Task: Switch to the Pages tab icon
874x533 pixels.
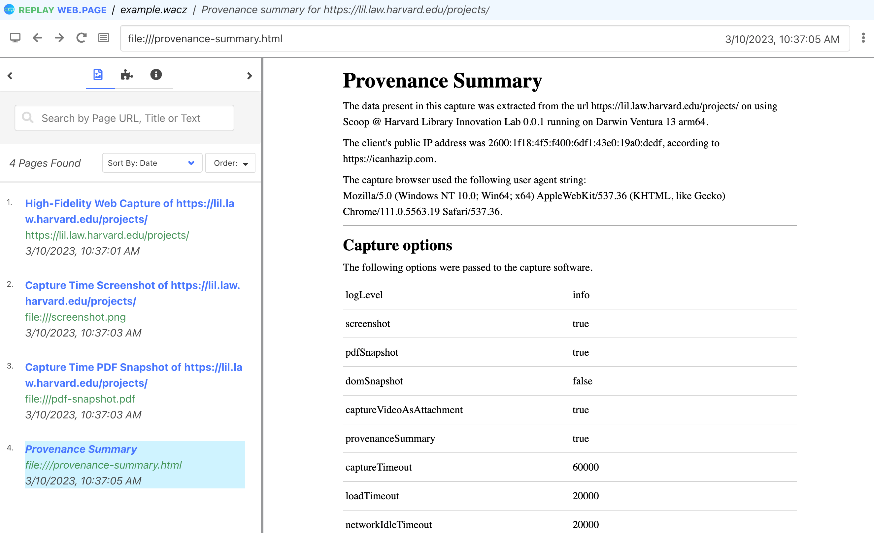Action: pyautogui.click(x=98, y=75)
